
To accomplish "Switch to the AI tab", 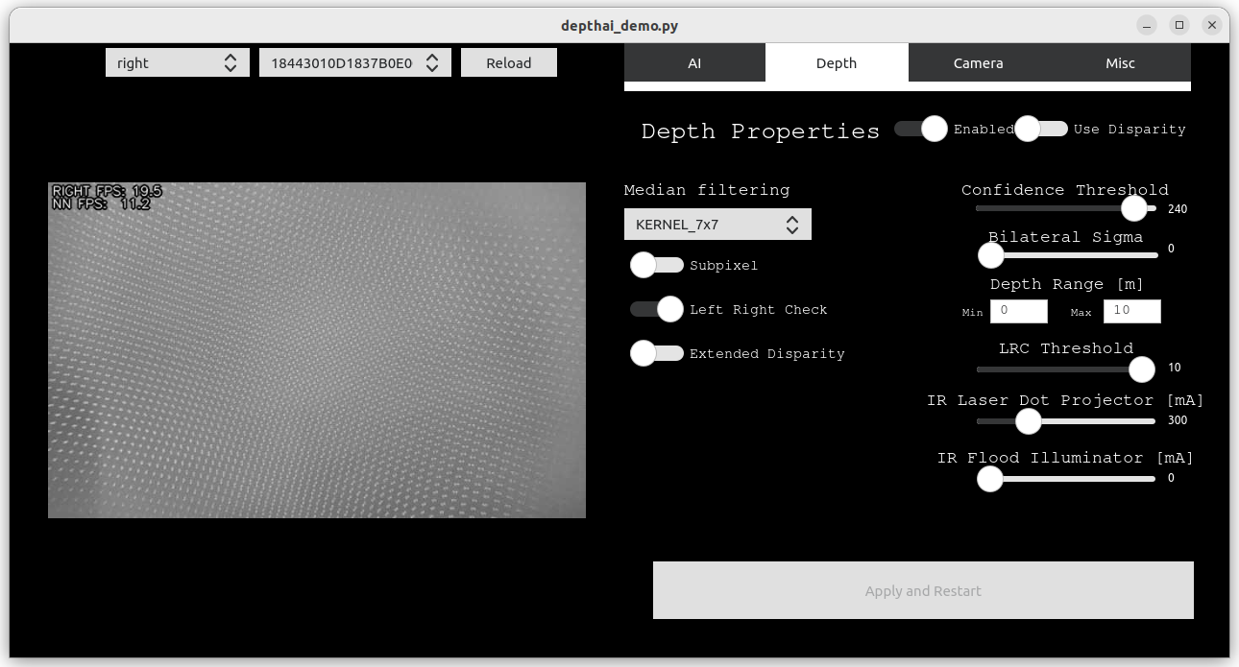I will tap(693, 62).
